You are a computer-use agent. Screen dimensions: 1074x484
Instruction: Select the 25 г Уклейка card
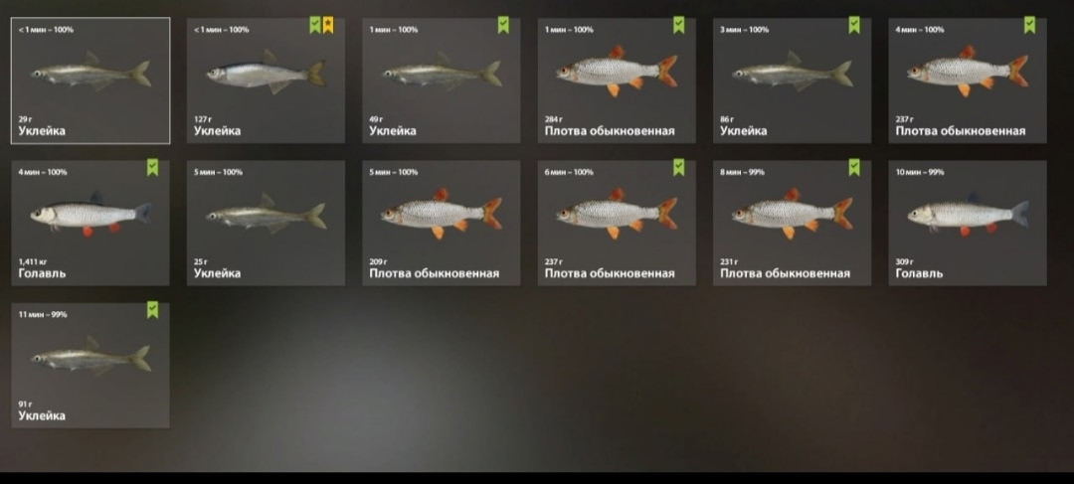266,224
